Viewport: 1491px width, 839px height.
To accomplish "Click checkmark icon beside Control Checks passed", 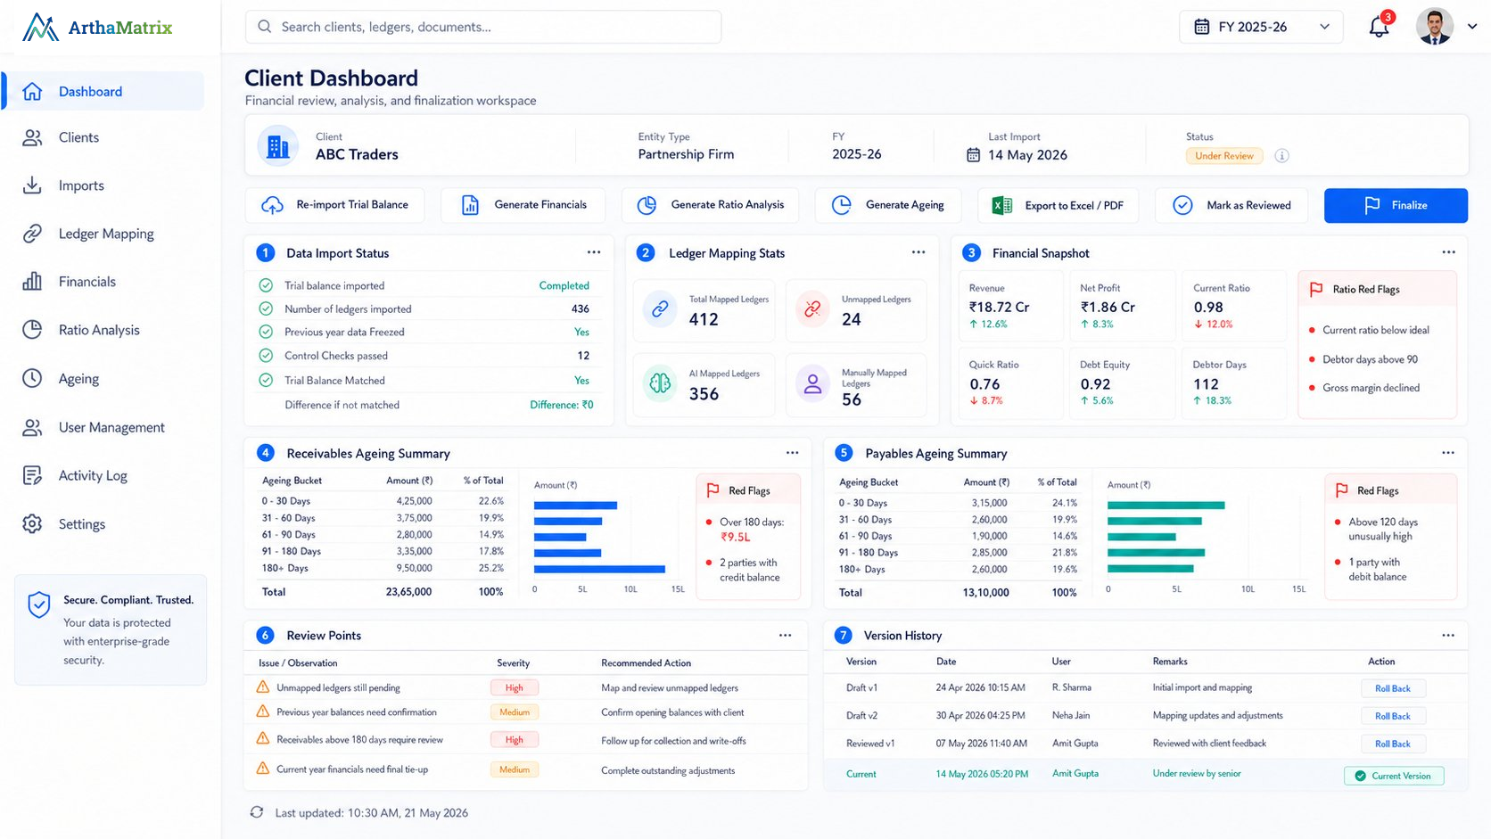I will pos(266,355).
